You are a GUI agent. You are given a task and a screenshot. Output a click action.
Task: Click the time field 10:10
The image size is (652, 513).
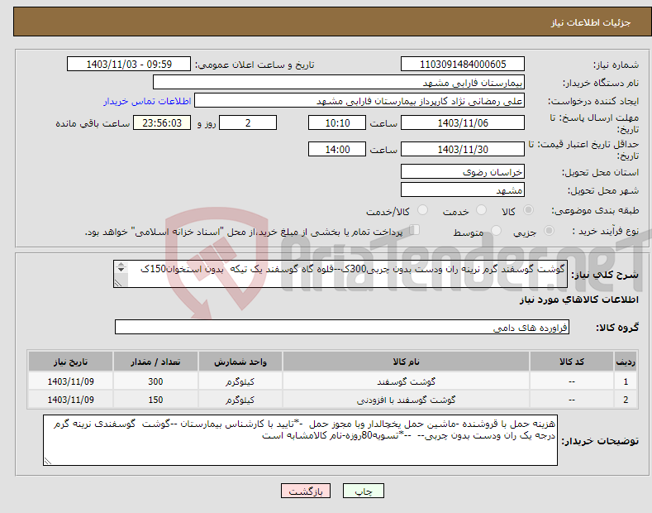pyautogui.click(x=337, y=122)
